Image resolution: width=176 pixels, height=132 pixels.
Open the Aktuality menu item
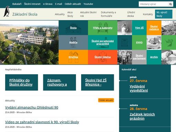(60, 14)
